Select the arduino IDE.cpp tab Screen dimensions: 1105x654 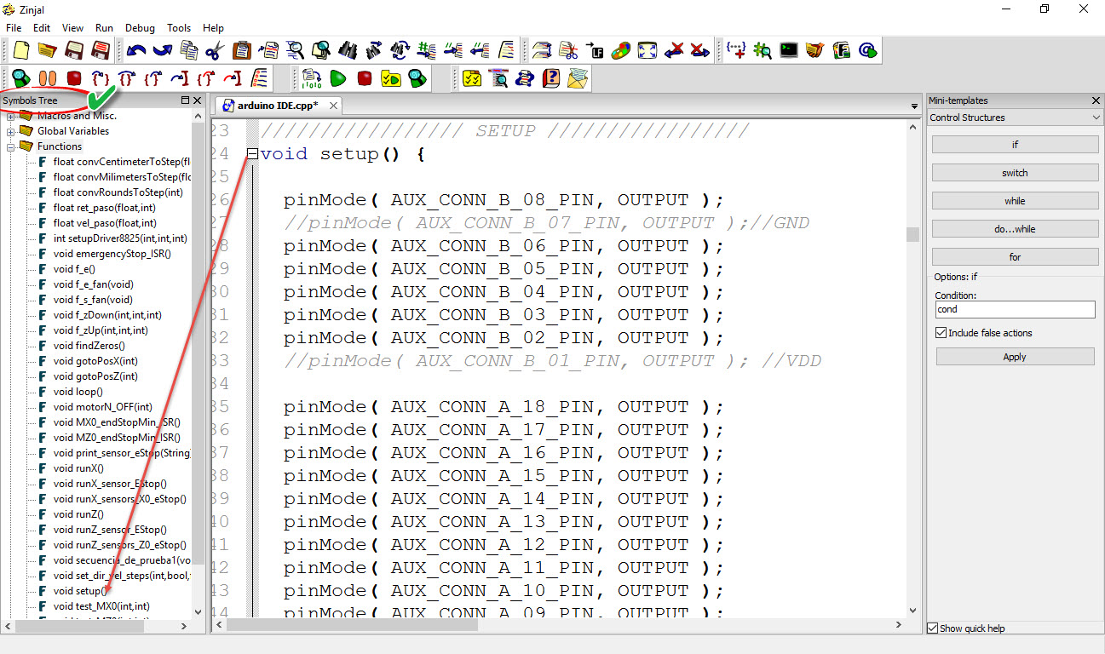(277, 106)
